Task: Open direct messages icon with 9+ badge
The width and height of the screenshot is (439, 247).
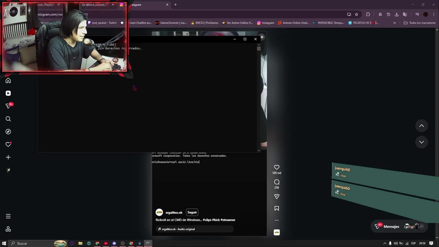Action: 8,106
